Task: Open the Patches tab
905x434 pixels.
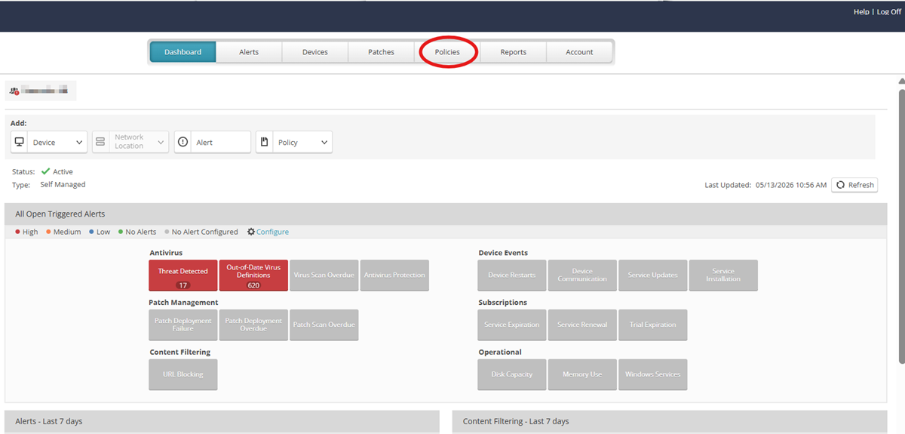Action: click(x=381, y=52)
